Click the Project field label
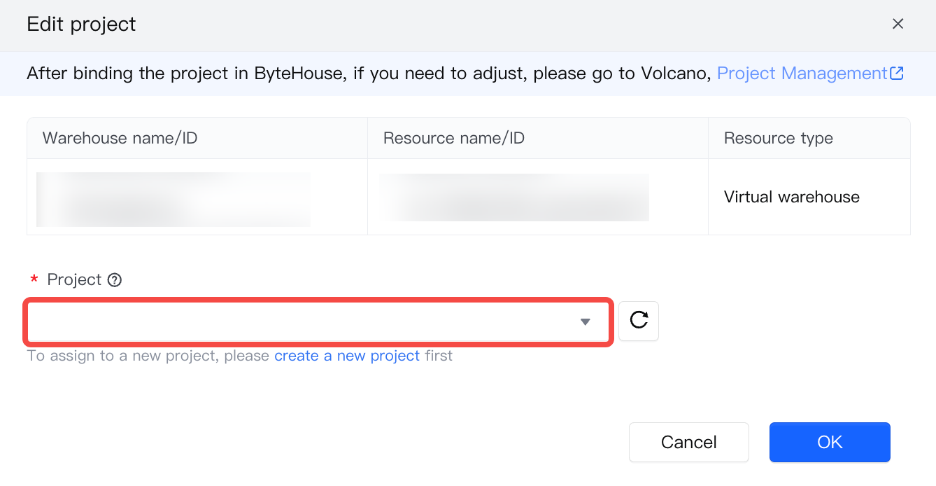 point(74,279)
